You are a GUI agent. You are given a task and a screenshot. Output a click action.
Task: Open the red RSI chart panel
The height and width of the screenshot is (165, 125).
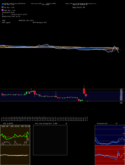pos(110,155)
